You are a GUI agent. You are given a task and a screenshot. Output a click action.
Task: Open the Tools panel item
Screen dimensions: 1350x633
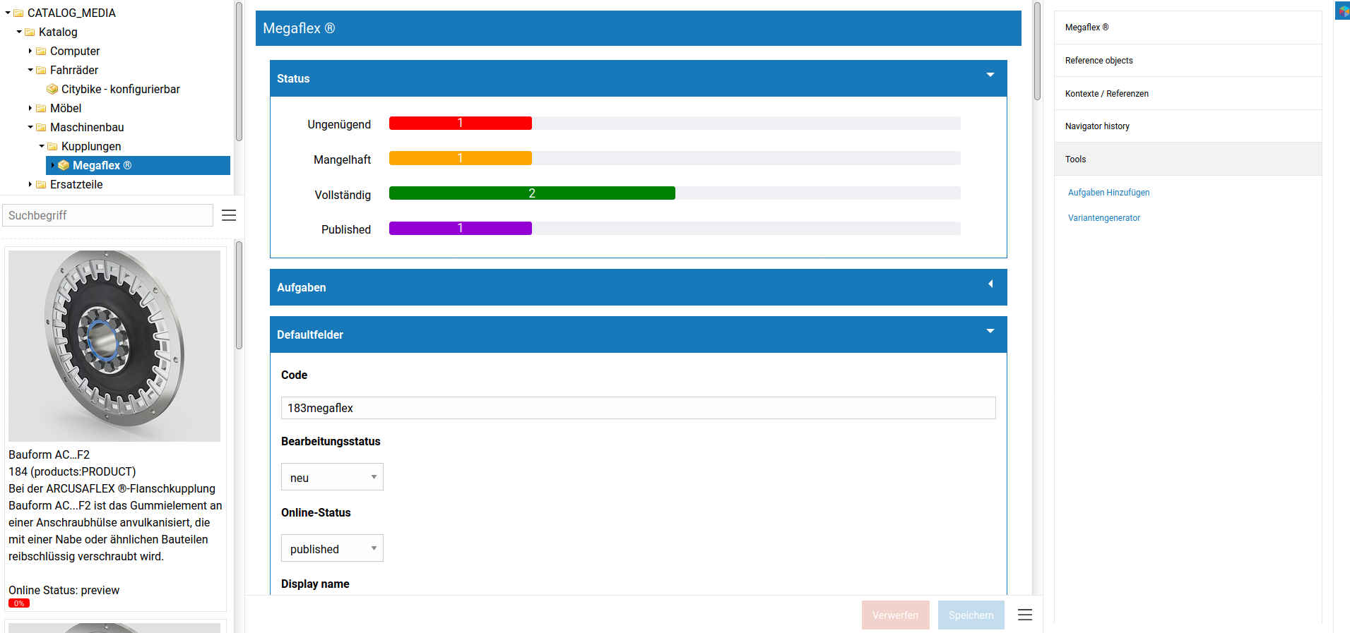pyautogui.click(x=1188, y=159)
